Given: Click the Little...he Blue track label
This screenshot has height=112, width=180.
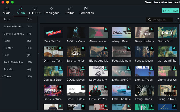Looking at the screenshot, I should click(x=121, y=99).
